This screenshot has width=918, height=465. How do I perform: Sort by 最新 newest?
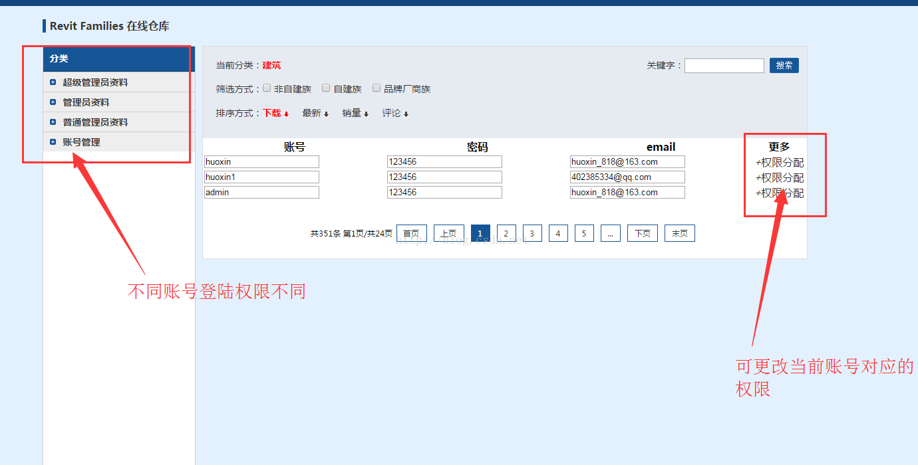click(x=315, y=114)
